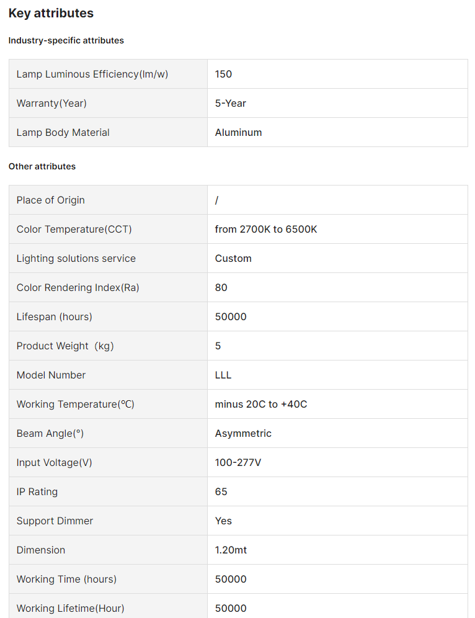Screen dimensions: 475x618
Task: Select the Color Rendering Index label
Action: pyautogui.click(x=78, y=287)
